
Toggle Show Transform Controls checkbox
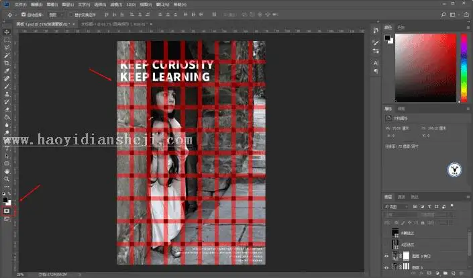coord(71,15)
